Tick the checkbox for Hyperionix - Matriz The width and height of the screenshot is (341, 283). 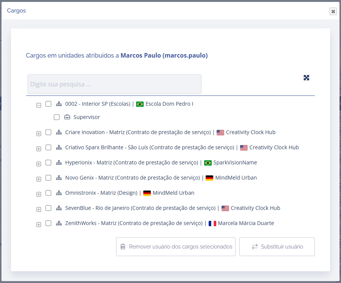pos(48,163)
